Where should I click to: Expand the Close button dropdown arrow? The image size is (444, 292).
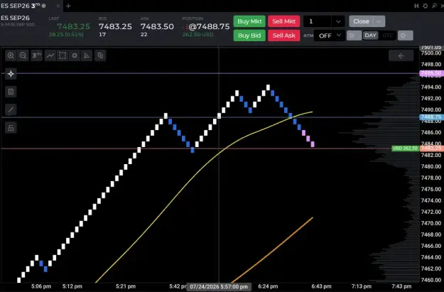point(379,21)
